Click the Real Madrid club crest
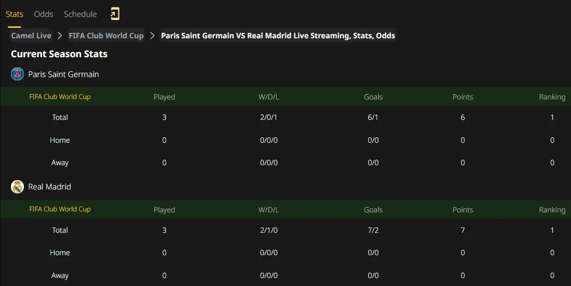571x286 pixels. coord(17,187)
